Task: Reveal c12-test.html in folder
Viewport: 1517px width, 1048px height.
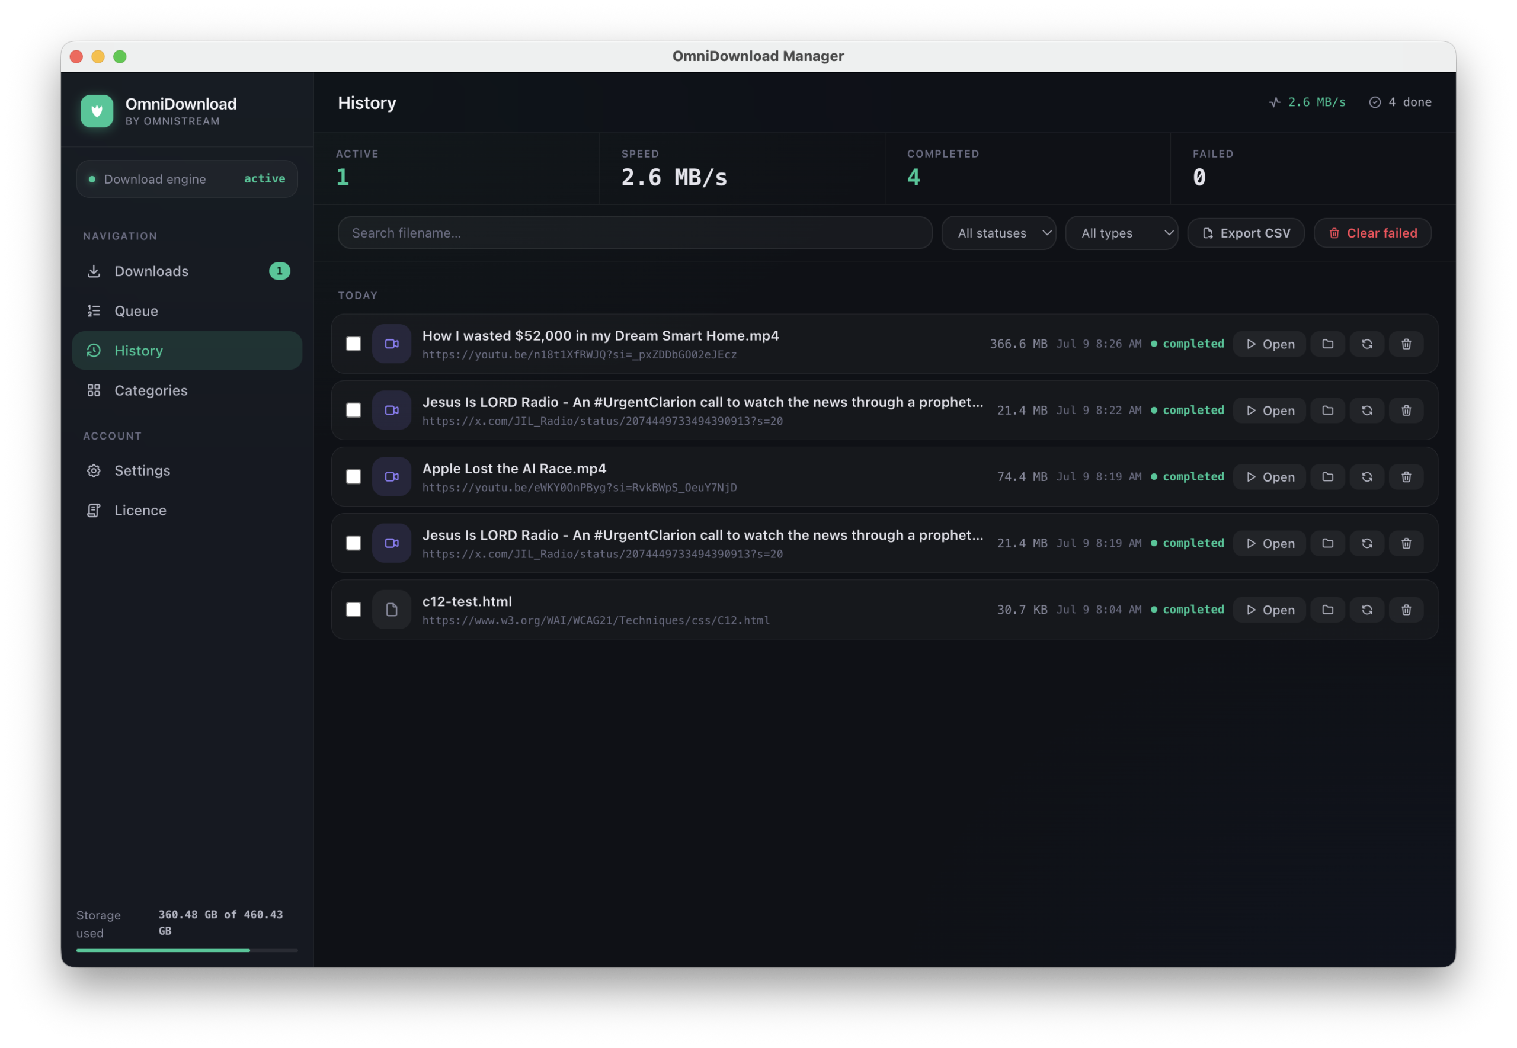Action: [1327, 610]
